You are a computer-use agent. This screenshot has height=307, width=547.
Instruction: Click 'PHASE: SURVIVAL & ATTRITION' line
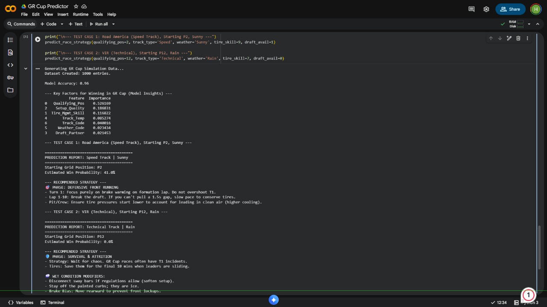click(x=78, y=257)
